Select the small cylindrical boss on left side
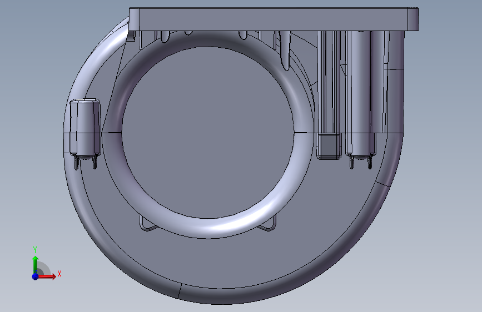Viewport: 482px width, 312px height. pyautogui.click(x=85, y=128)
